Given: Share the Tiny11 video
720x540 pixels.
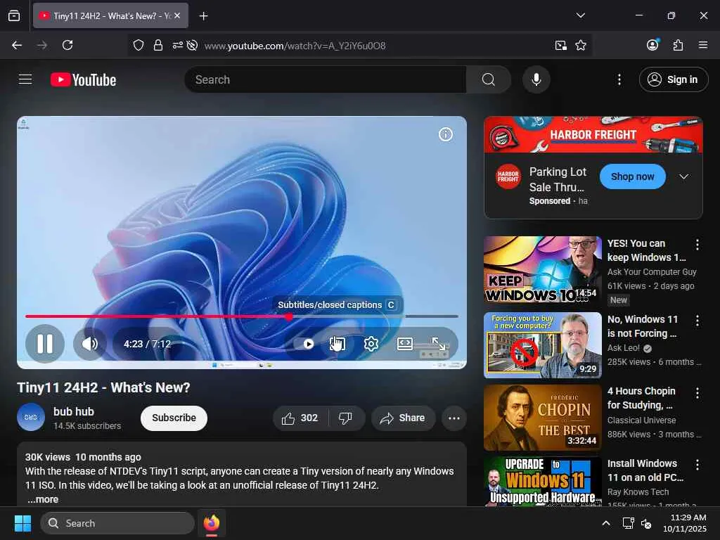Looking at the screenshot, I should [403, 418].
